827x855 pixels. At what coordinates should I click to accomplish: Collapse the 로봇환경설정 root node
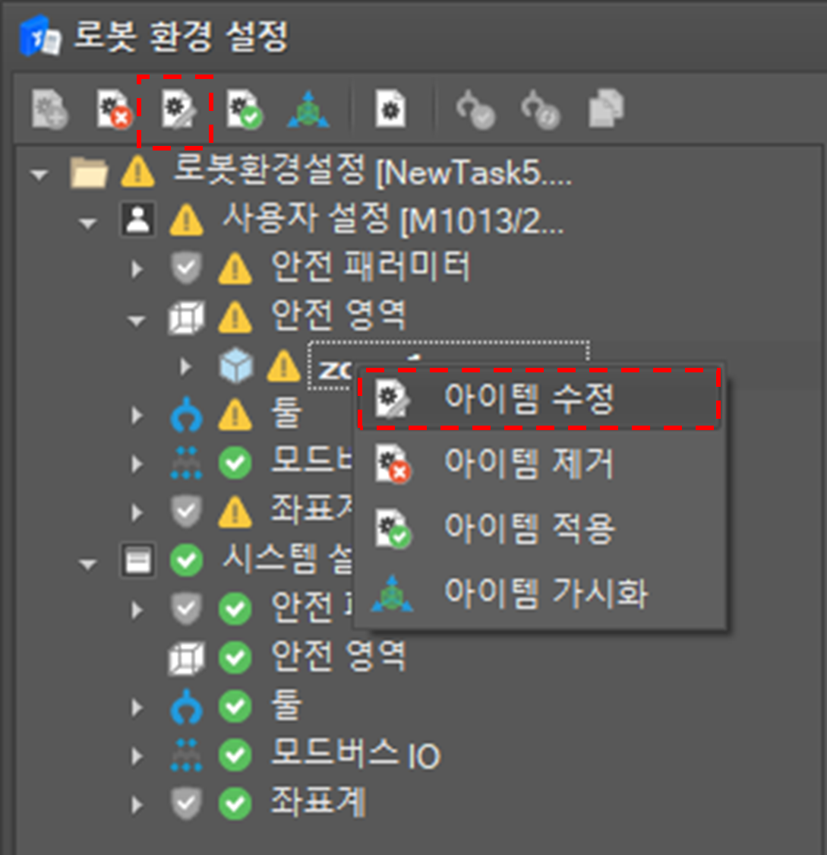pyautogui.click(x=39, y=175)
